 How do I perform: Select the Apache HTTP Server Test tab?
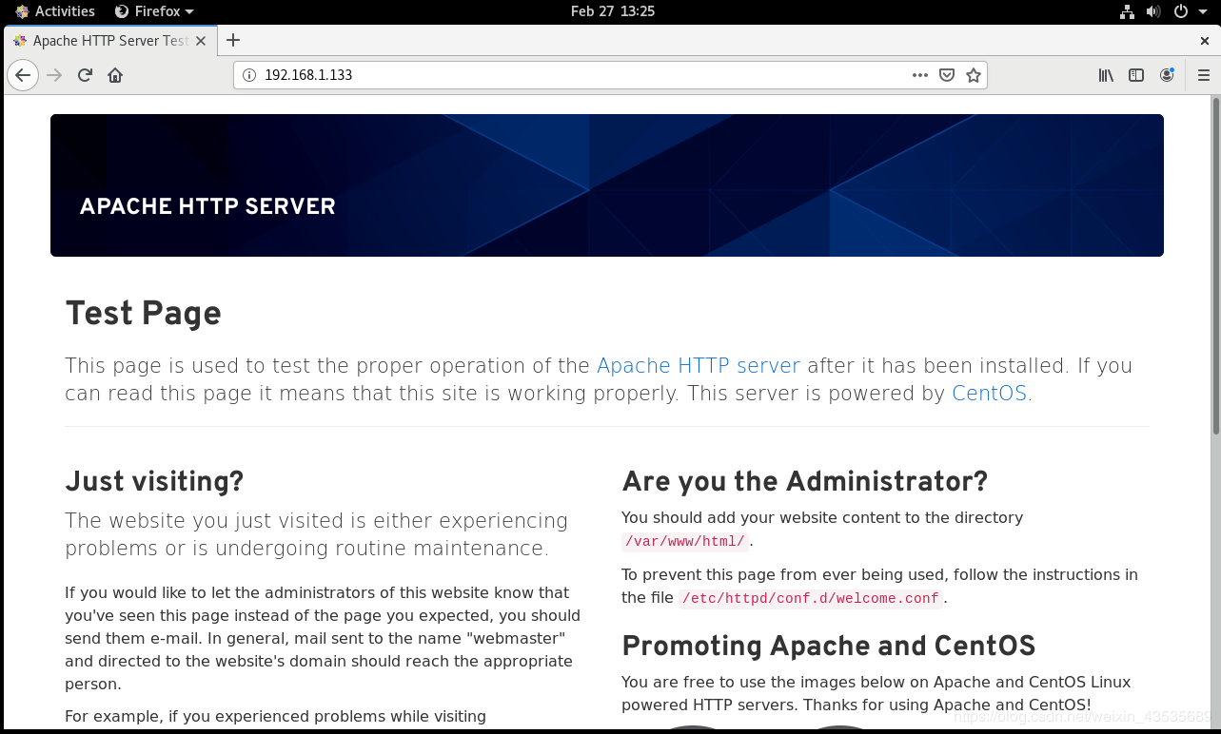click(x=110, y=41)
